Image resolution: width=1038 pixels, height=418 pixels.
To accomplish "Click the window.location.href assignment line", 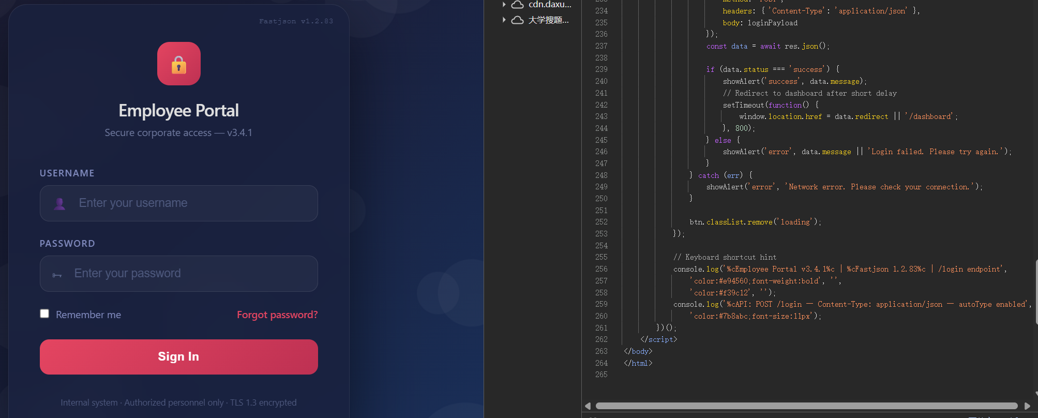I will 848,116.
